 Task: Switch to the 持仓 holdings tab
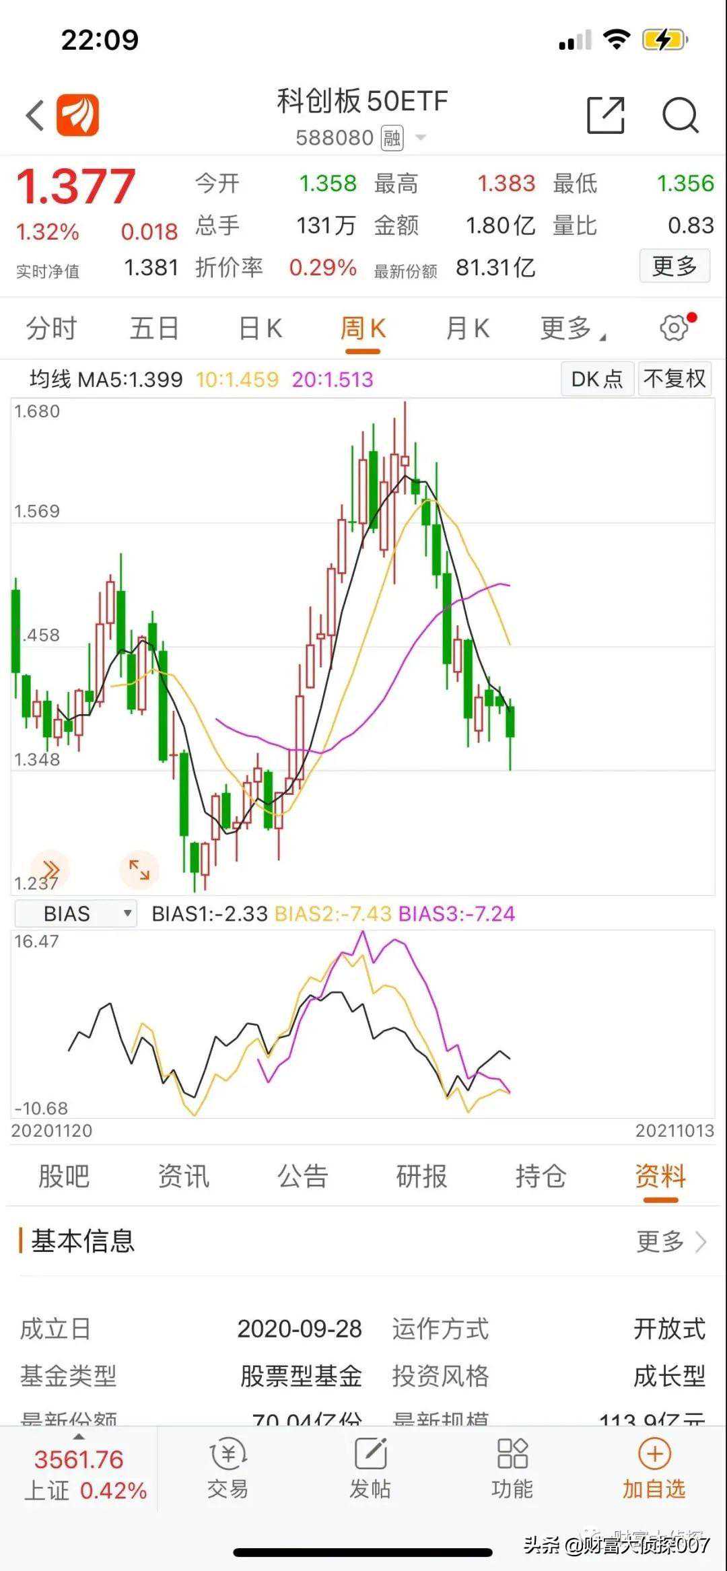pyautogui.click(x=540, y=1177)
